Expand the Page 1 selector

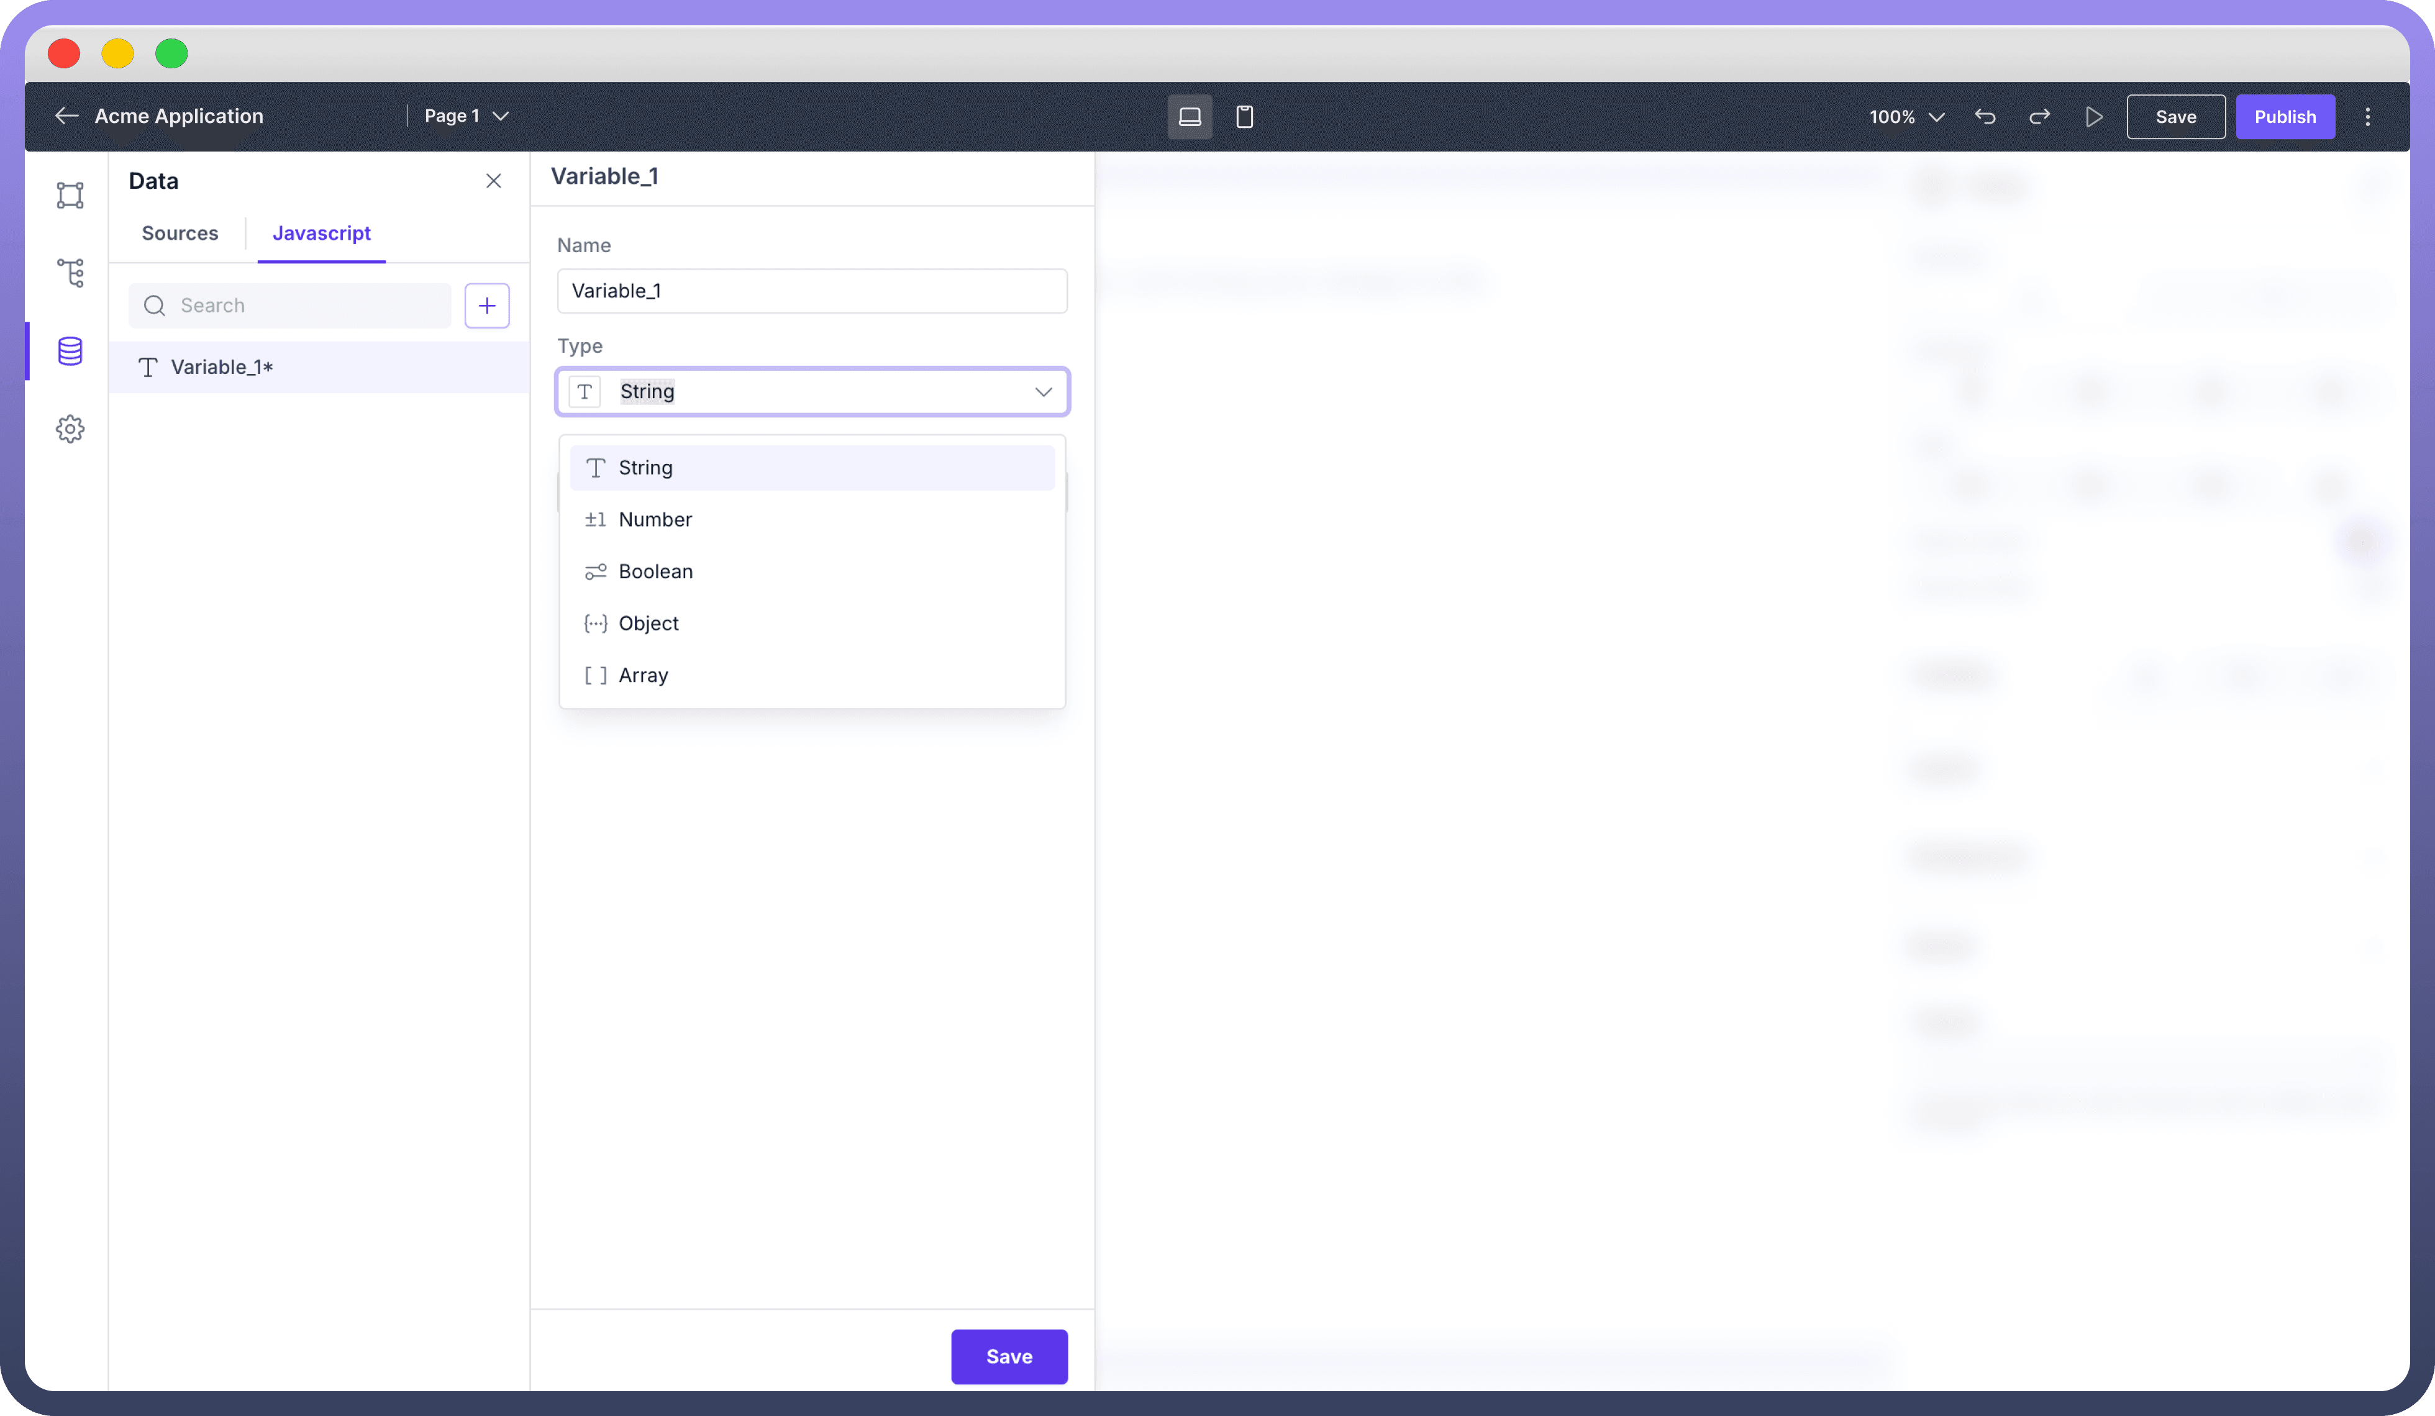[x=467, y=116]
